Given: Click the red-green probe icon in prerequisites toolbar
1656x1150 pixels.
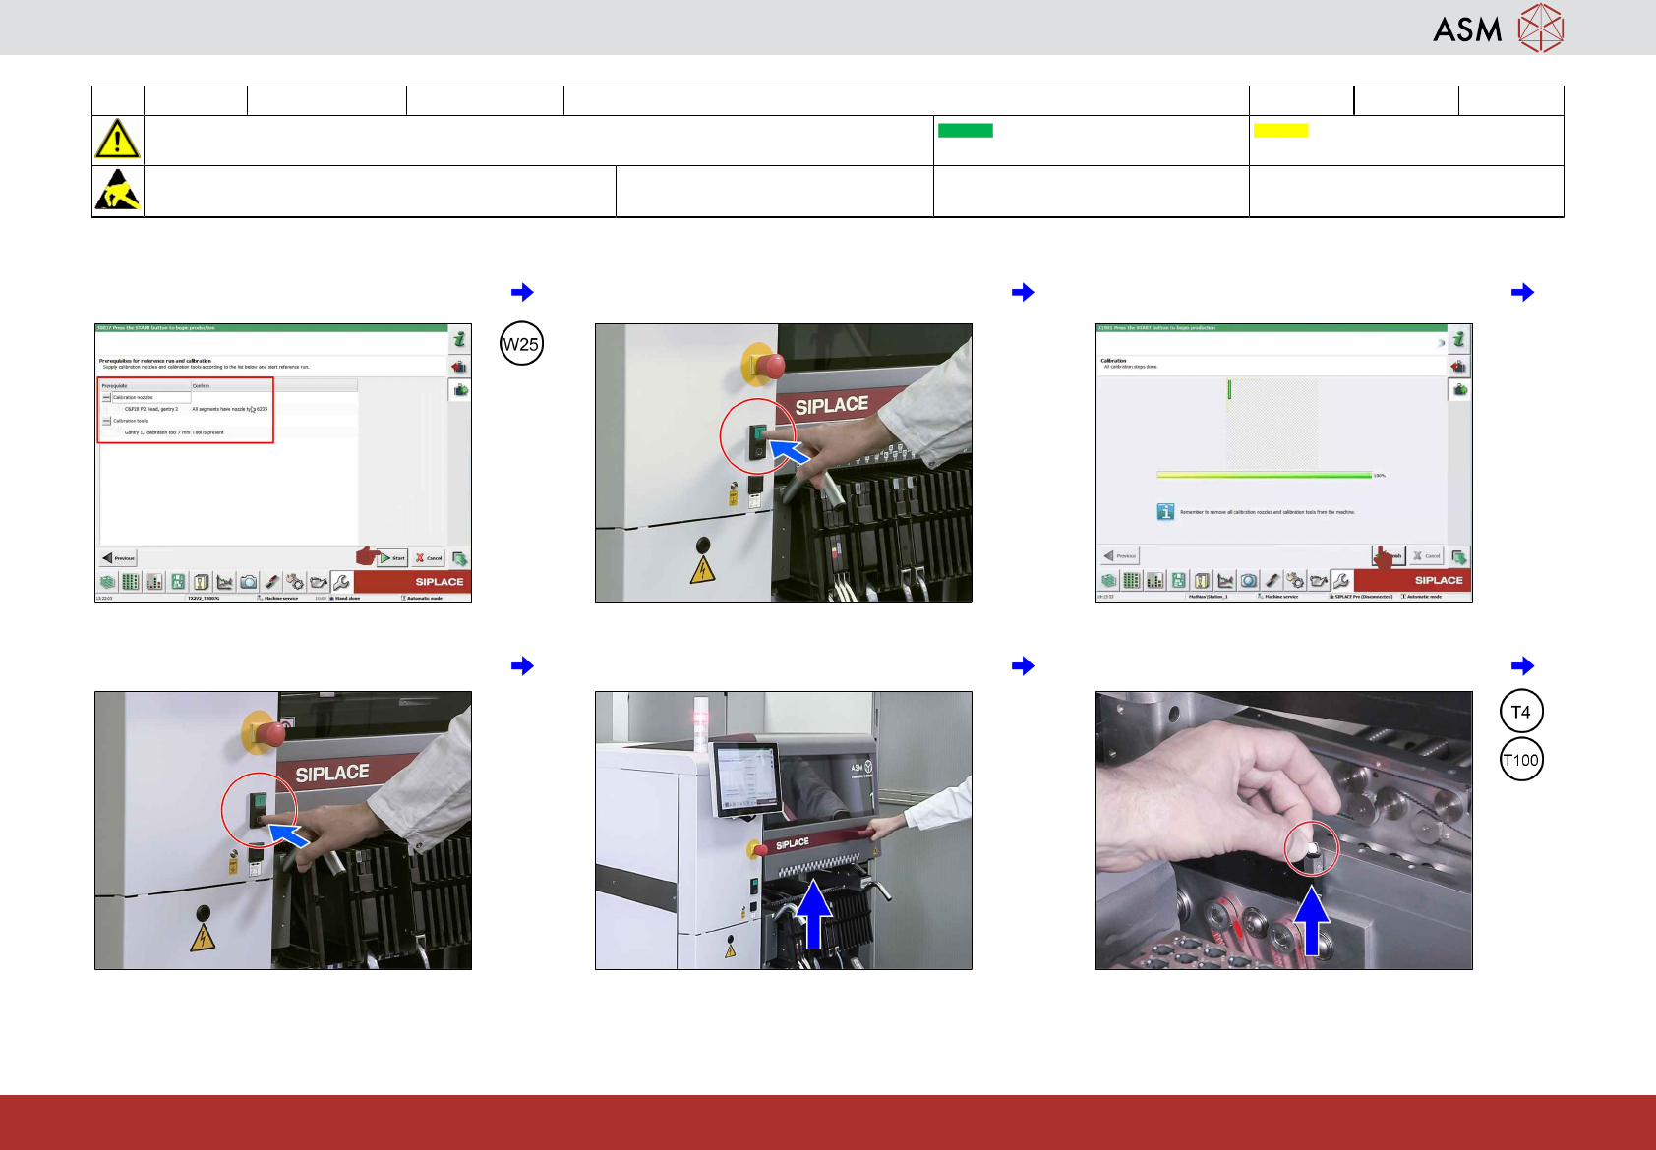Looking at the screenshot, I should (271, 582).
